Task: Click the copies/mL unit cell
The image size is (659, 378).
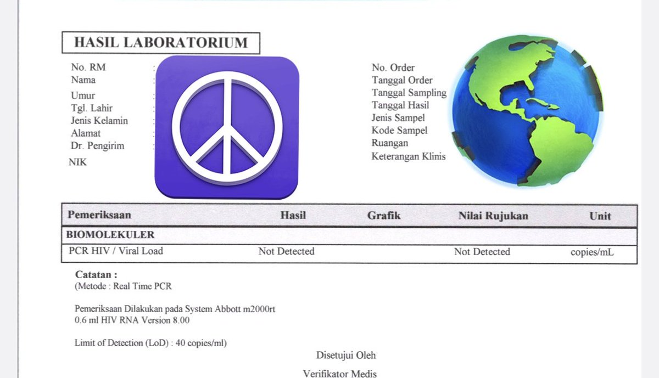Action: pos(593,252)
